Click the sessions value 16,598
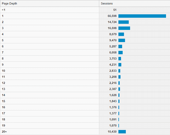Screen dimensions: 170x135 [x=112, y=28]
